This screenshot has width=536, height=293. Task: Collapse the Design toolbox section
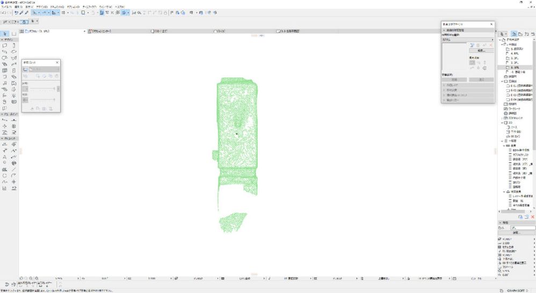pos(2,40)
